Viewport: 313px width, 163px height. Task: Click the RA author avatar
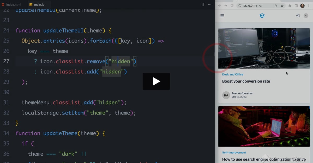(x=226, y=95)
